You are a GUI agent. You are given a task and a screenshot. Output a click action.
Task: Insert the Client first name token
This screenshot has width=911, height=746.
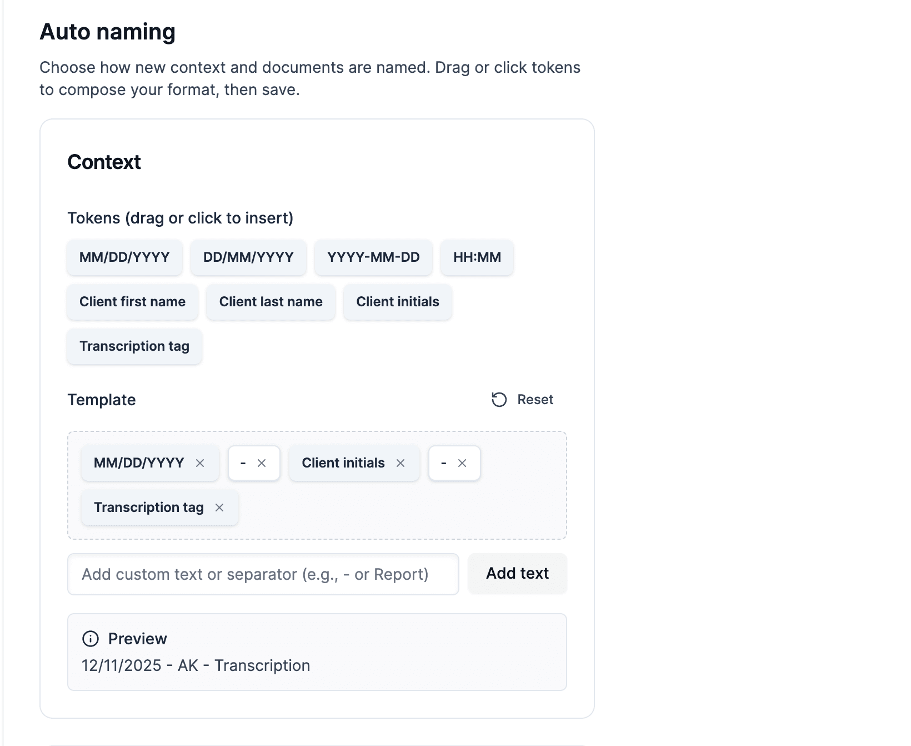[132, 302]
